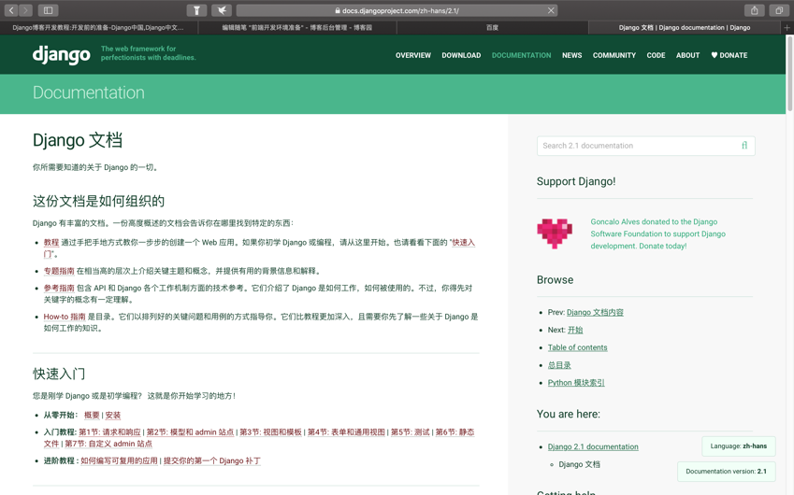
Task: Follow the Prev: Django 文档内容 link
Action: pos(595,313)
